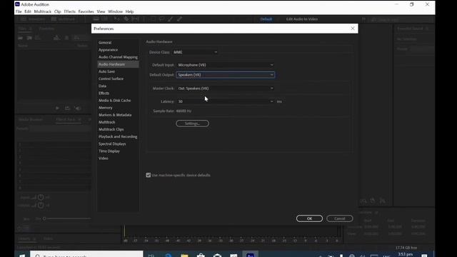Click the Windows taskbar search box
The width and height of the screenshot is (457, 257).
coord(87,255)
